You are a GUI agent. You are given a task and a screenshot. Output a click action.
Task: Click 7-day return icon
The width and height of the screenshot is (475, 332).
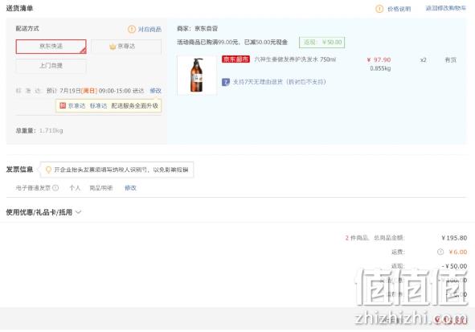(226, 82)
